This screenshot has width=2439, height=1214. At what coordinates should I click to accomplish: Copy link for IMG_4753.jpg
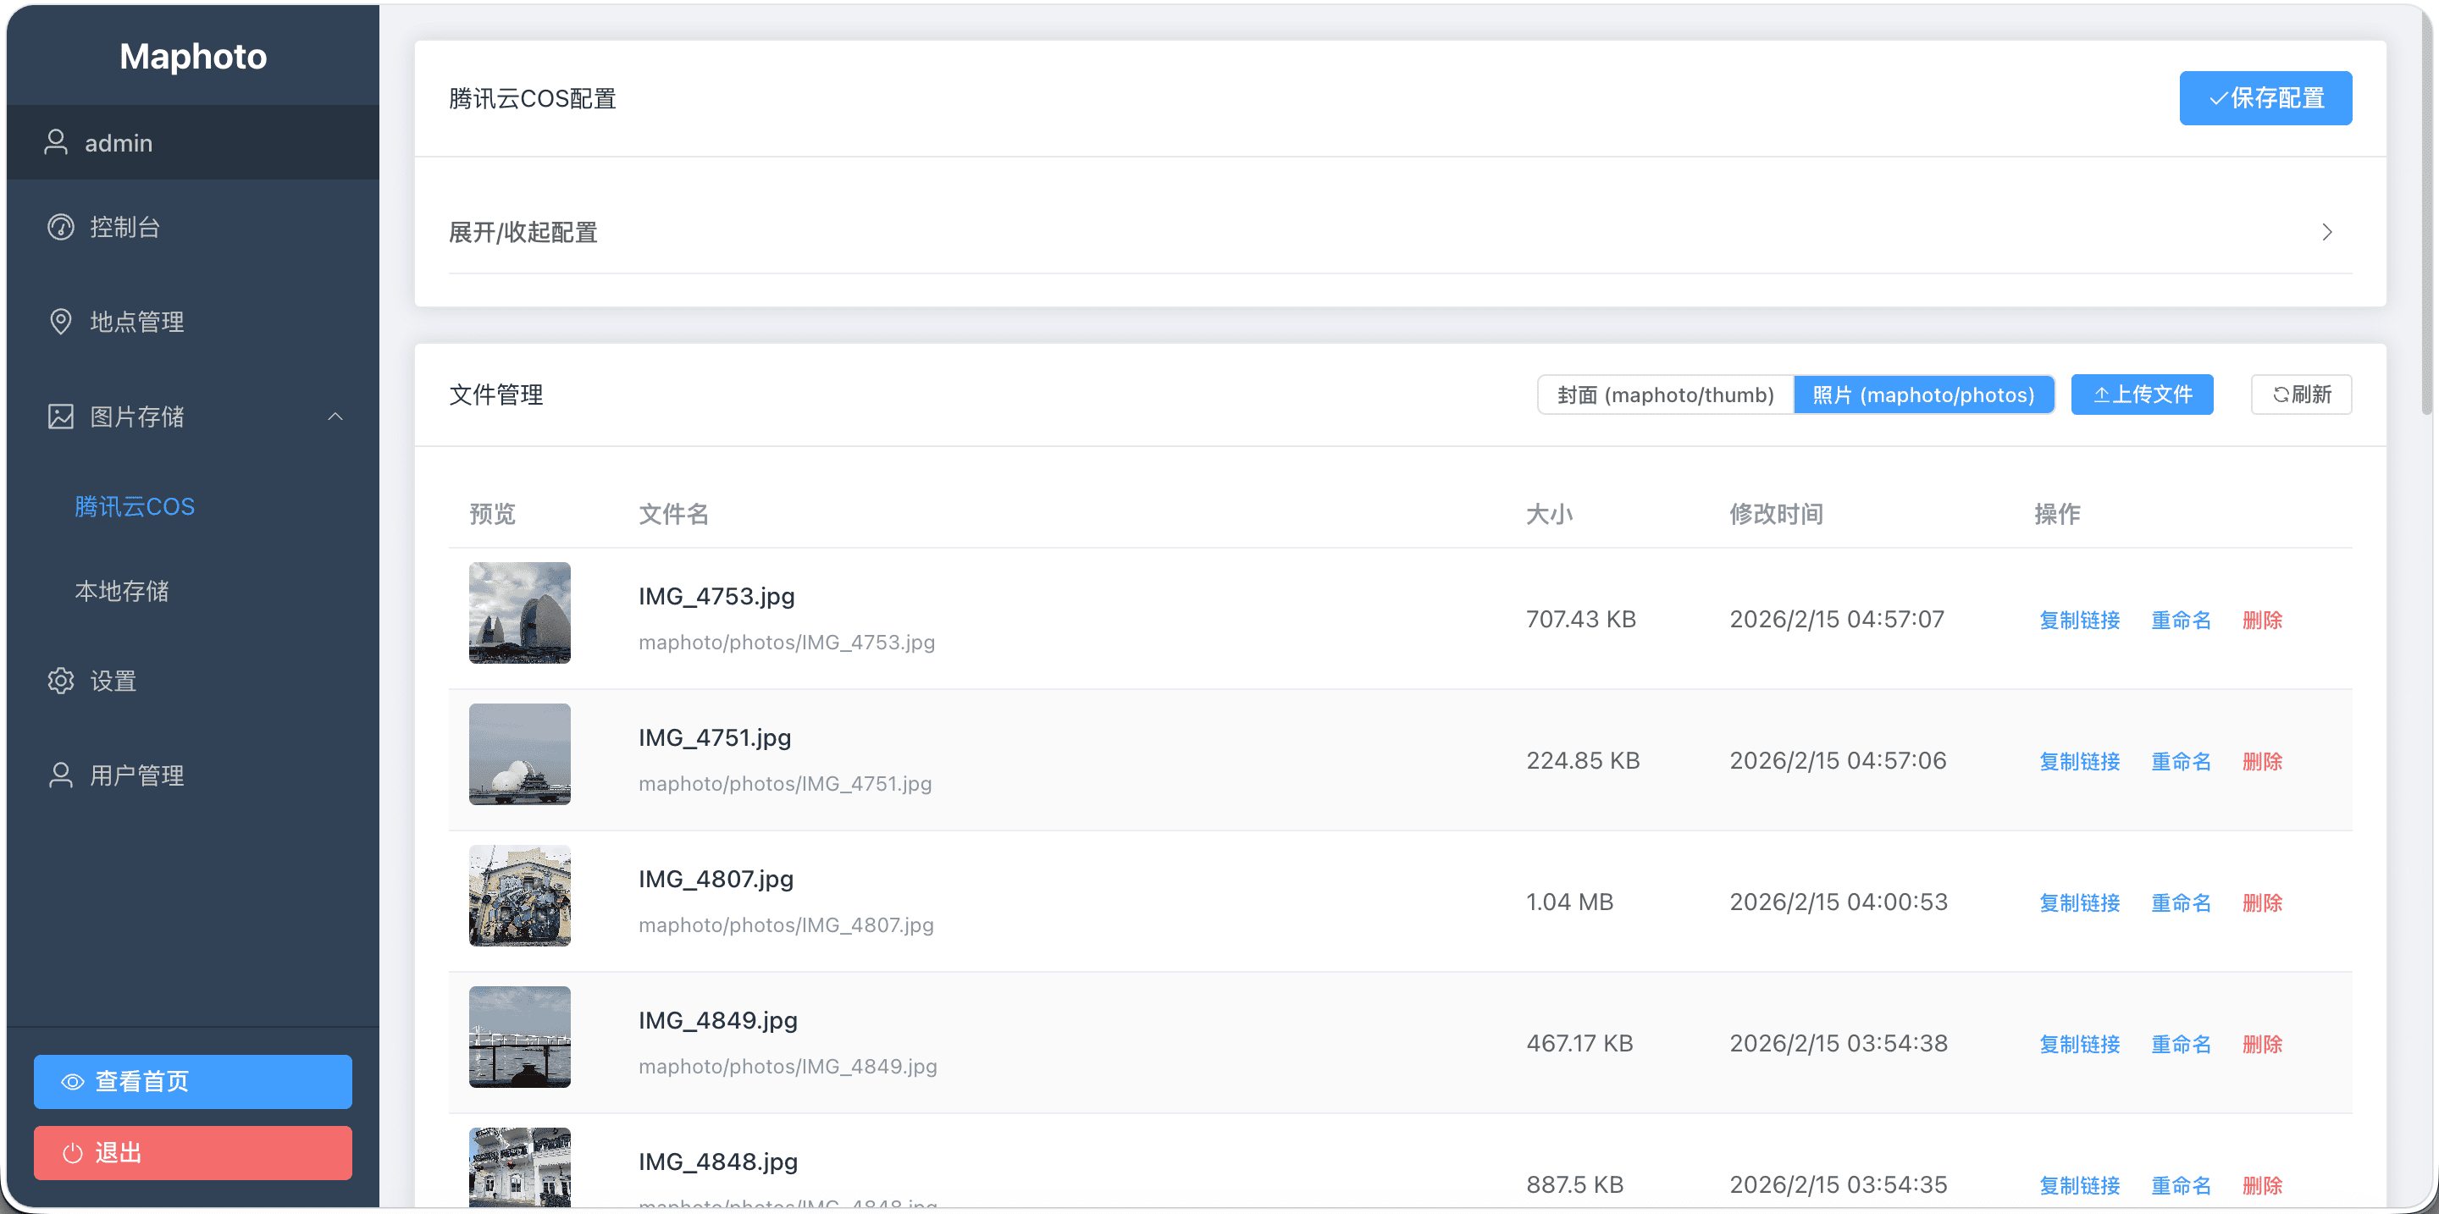2079,620
